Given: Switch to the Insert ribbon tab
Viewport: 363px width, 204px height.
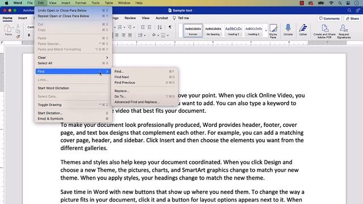Looking at the screenshot, I should click(23, 18).
